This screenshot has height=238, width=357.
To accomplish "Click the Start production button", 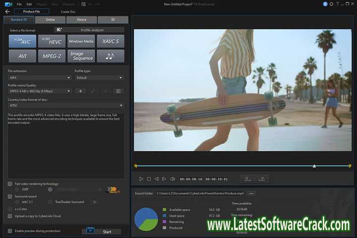I will 102,232.
